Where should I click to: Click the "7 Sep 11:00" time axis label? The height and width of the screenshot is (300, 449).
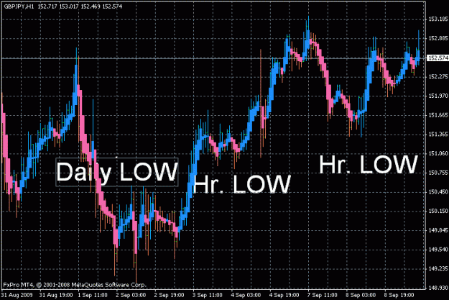323,295
